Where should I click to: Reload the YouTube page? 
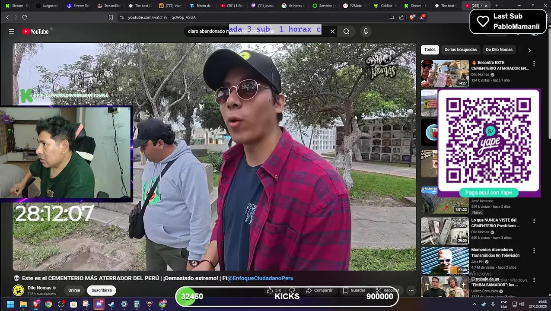tap(25, 17)
